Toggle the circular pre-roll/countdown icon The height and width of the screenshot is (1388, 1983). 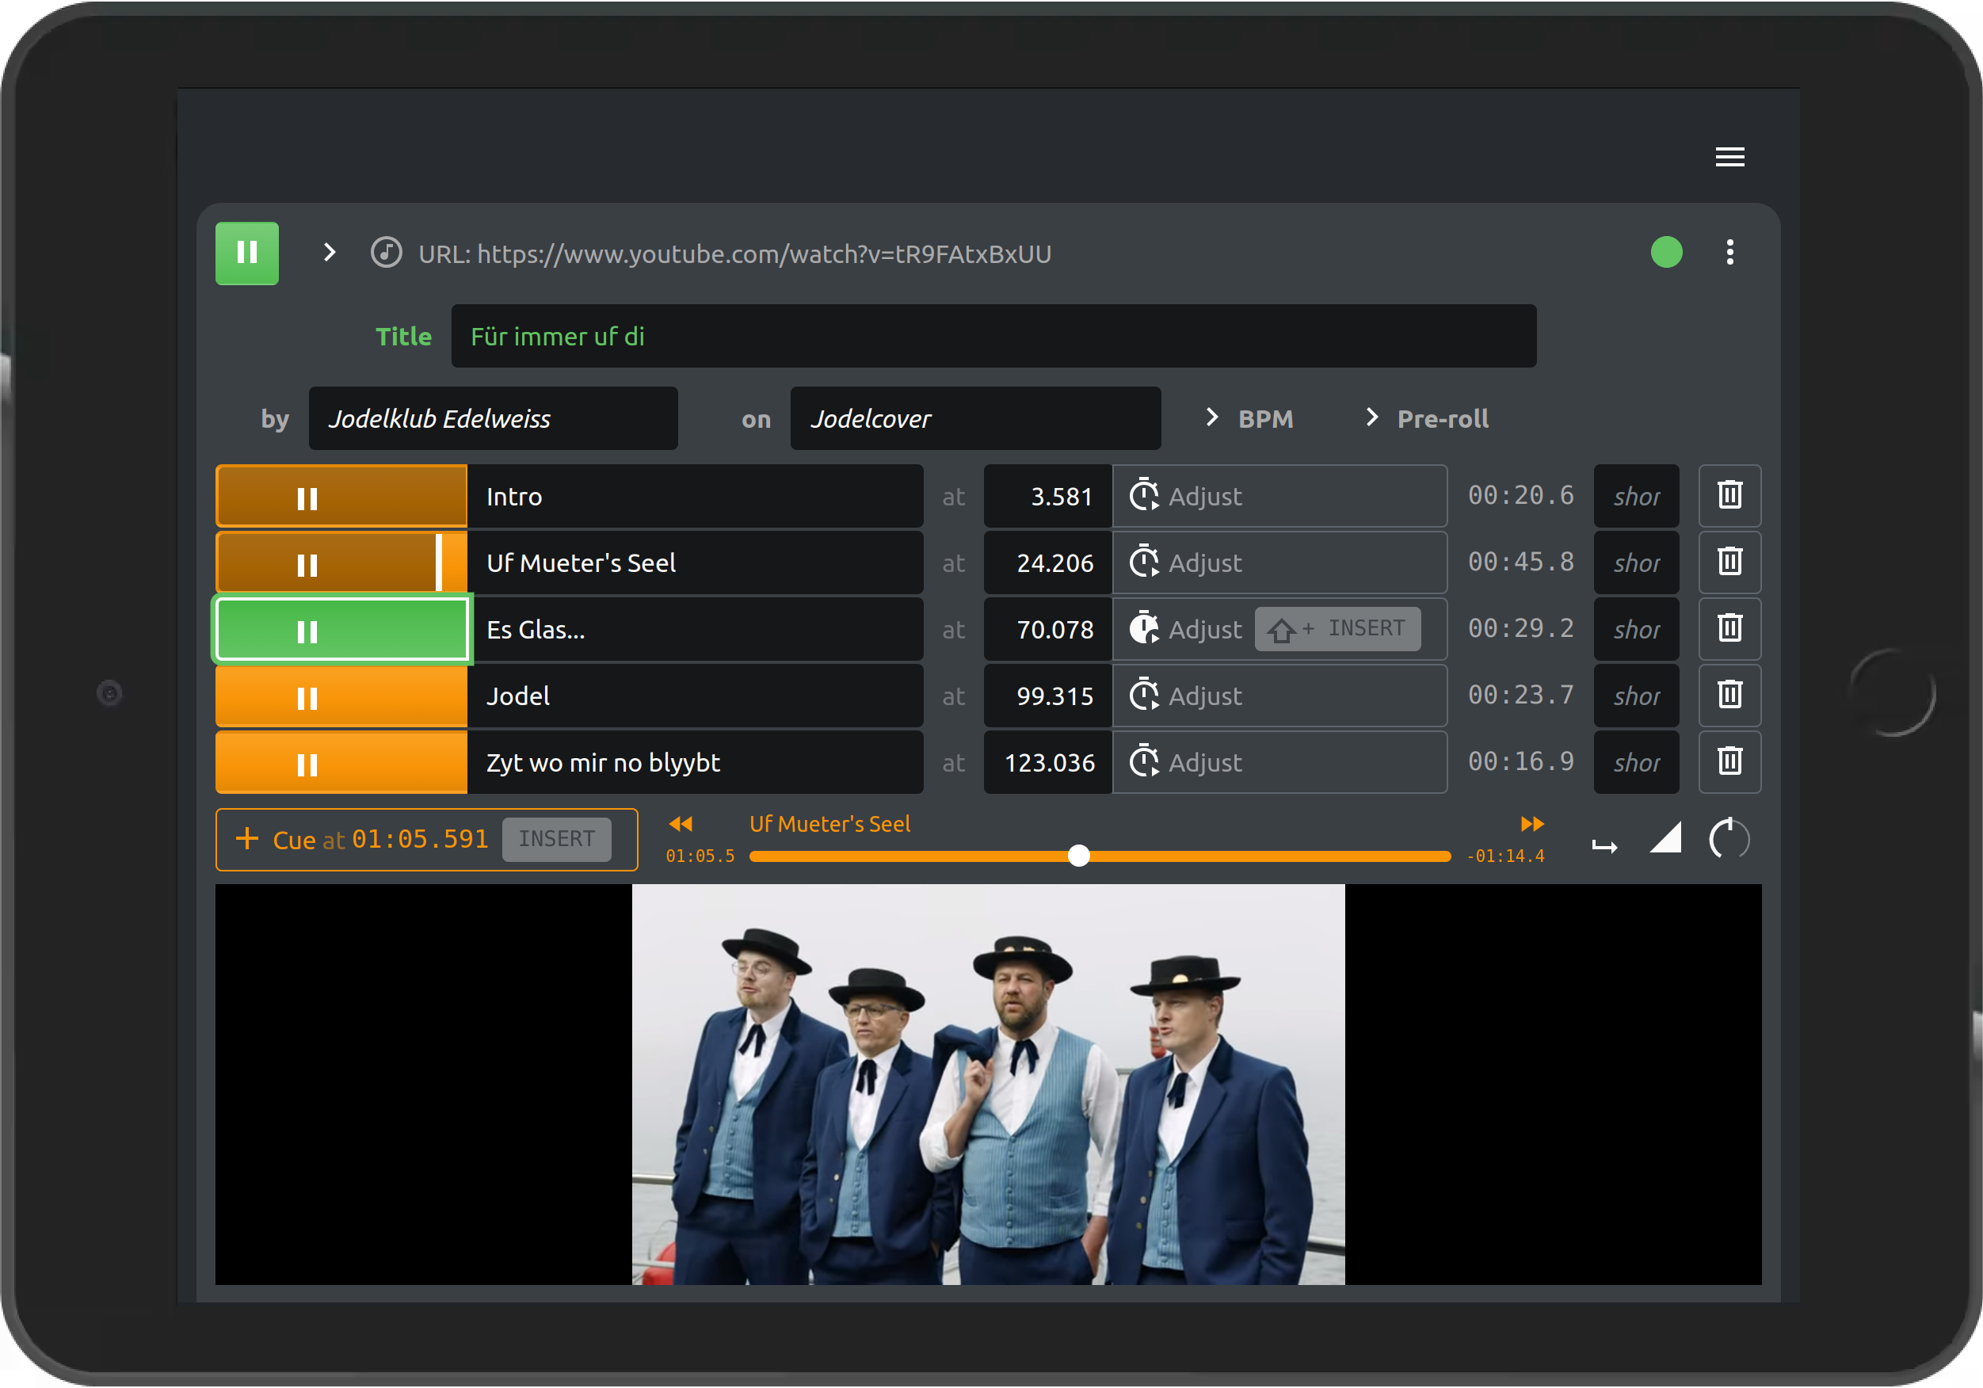point(1729,839)
